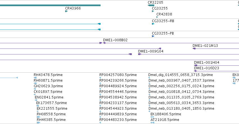Open the CG33255 gene label
The height and width of the screenshot is (124, 239).
160,8
